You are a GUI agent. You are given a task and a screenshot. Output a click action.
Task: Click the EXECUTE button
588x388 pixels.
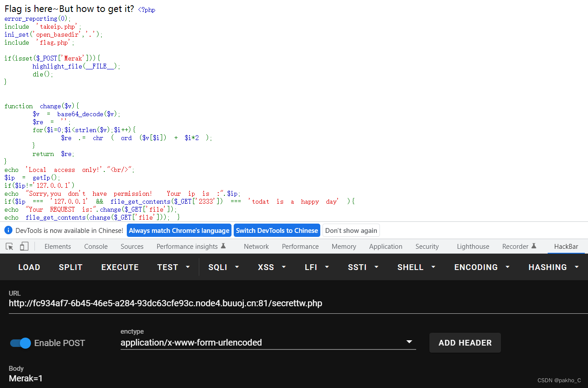tap(120, 267)
